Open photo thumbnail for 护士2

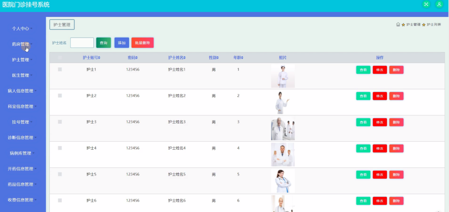[x=283, y=102]
